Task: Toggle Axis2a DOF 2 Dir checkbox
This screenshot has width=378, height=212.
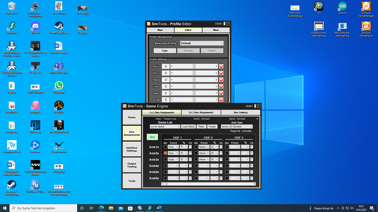Action: (x=196, y=153)
